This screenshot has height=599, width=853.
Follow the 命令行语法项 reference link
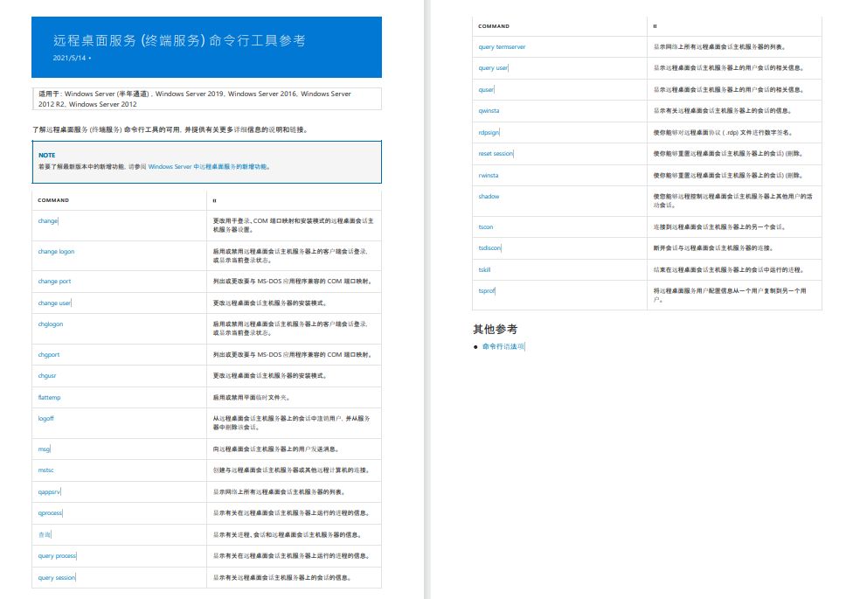tap(503, 346)
